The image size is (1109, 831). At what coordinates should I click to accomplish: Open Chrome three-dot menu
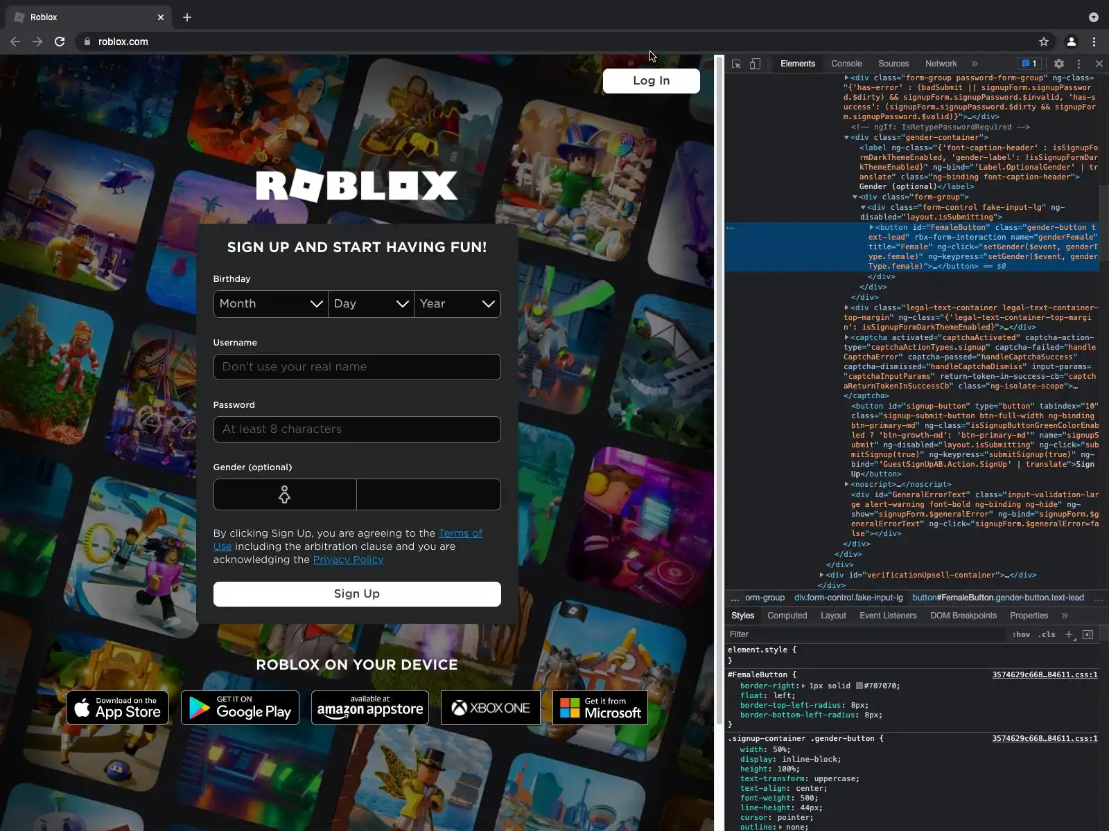(1094, 42)
